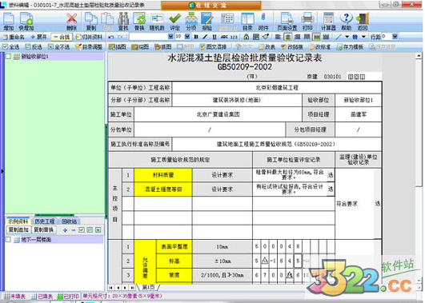
Task: Click the green check-all icon in lower panel
Action: [x=82, y=230]
